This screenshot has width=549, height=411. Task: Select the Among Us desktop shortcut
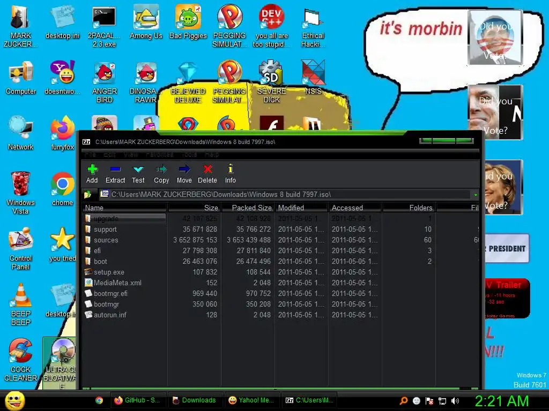(x=146, y=22)
